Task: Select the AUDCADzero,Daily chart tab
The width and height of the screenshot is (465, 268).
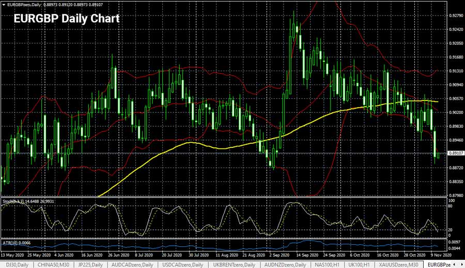Action: pos(132,265)
